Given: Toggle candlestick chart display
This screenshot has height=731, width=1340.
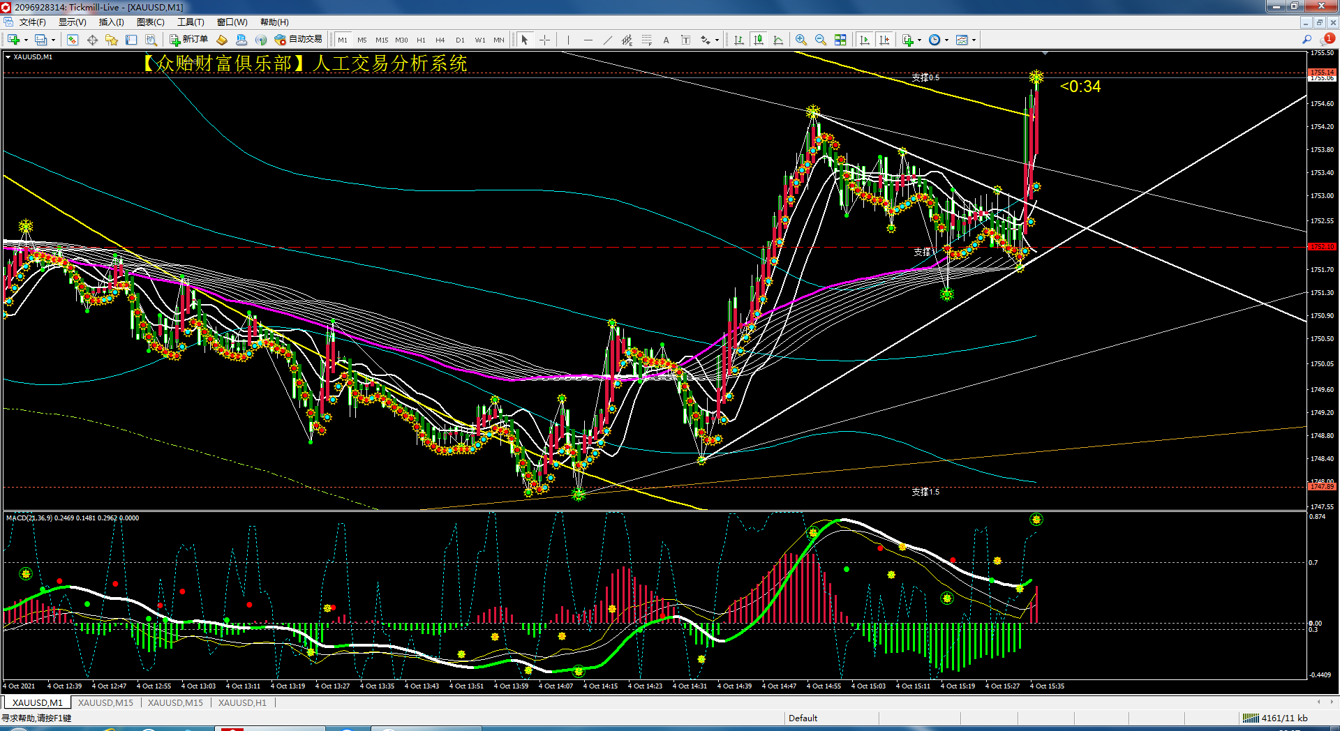Looking at the screenshot, I should [759, 40].
